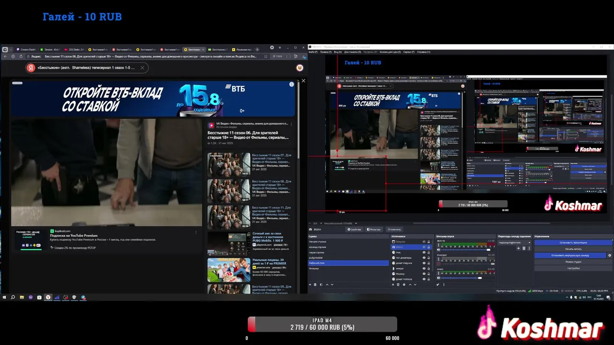Open Yandex Browser from taskbar
This screenshot has width=614, height=345.
[x=48, y=297]
